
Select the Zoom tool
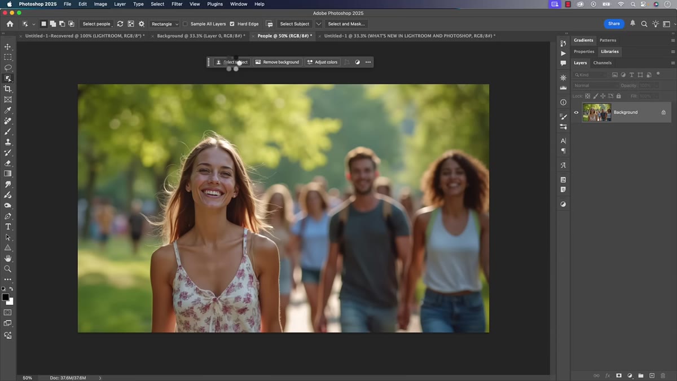pos(8,269)
